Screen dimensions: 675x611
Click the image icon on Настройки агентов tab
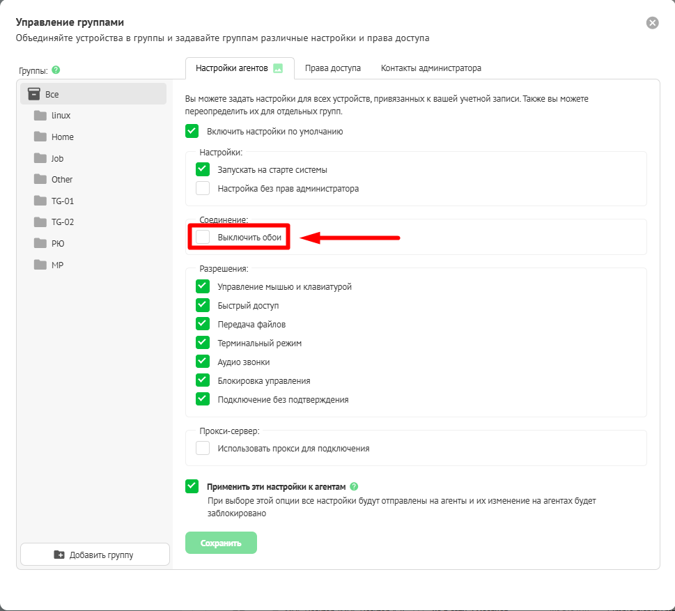pos(278,68)
